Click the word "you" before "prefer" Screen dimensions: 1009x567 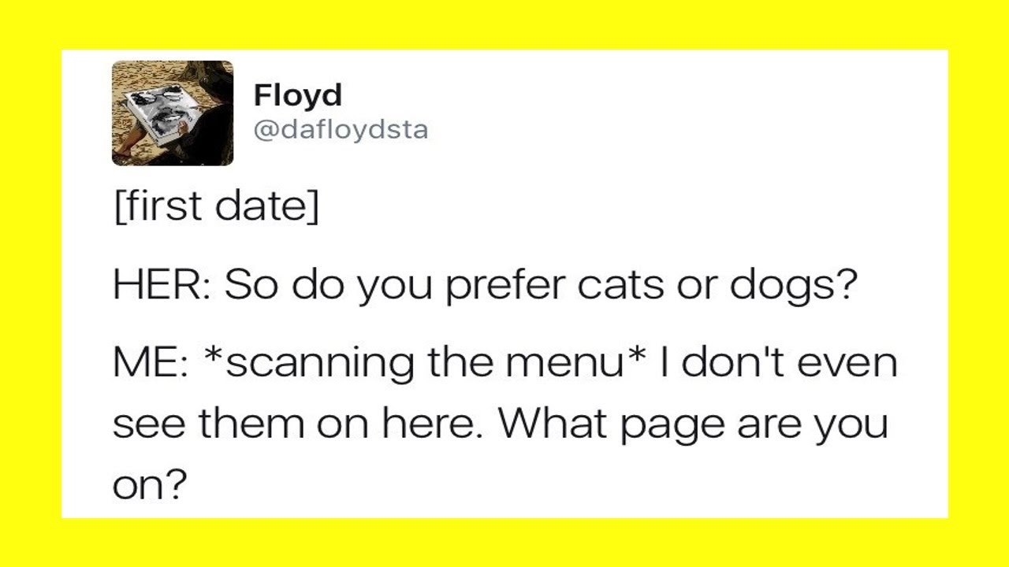(395, 286)
